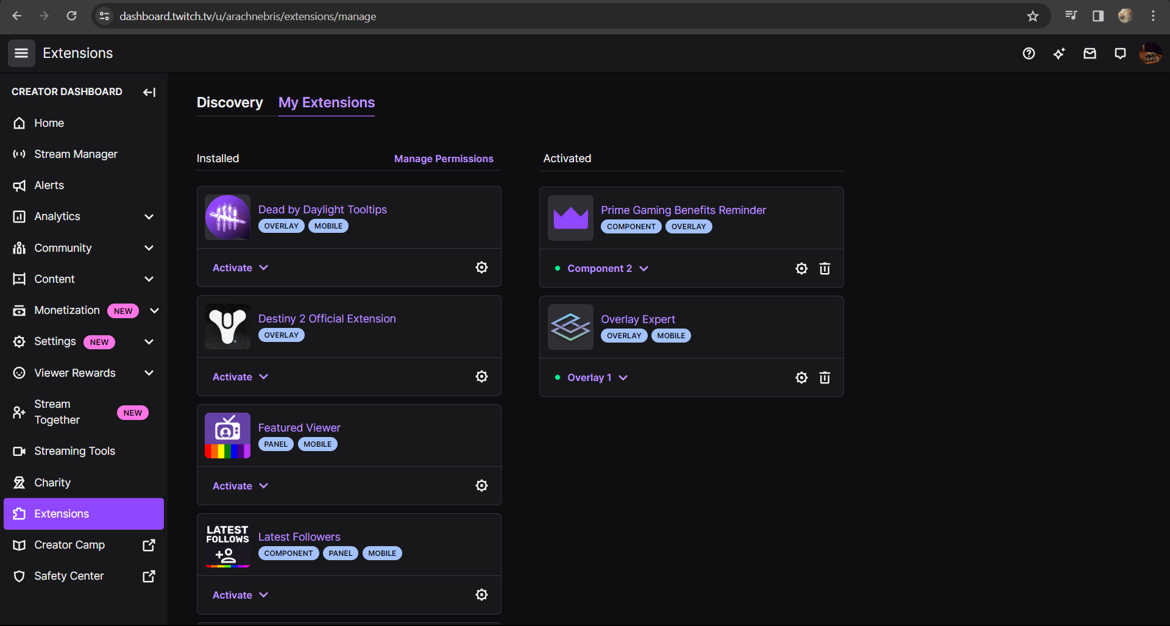Click the Latest Followers extension thumbnail
The image size is (1170, 626).
227,544
